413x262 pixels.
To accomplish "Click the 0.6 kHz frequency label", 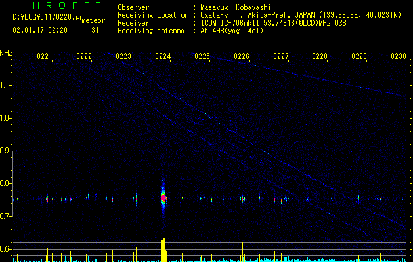I will (5, 249).
